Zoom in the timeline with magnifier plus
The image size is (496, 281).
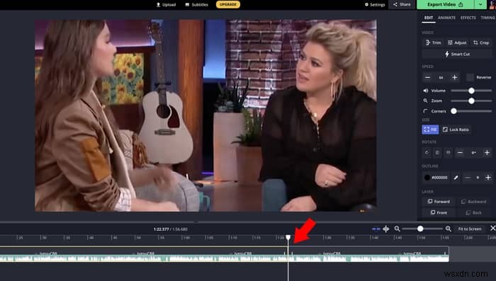pos(449,229)
